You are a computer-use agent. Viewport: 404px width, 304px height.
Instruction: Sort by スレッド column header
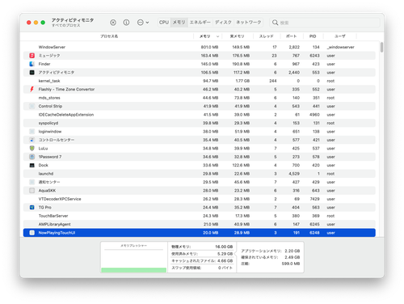click(x=267, y=36)
